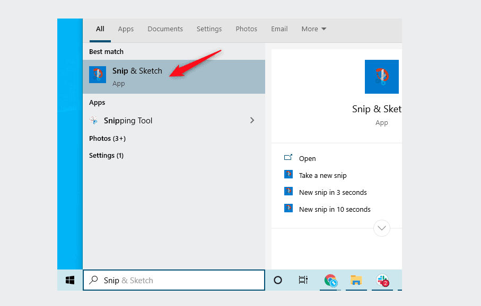
Task: Click the Snipping Tool app icon
Action: click(x=94, y=121)
